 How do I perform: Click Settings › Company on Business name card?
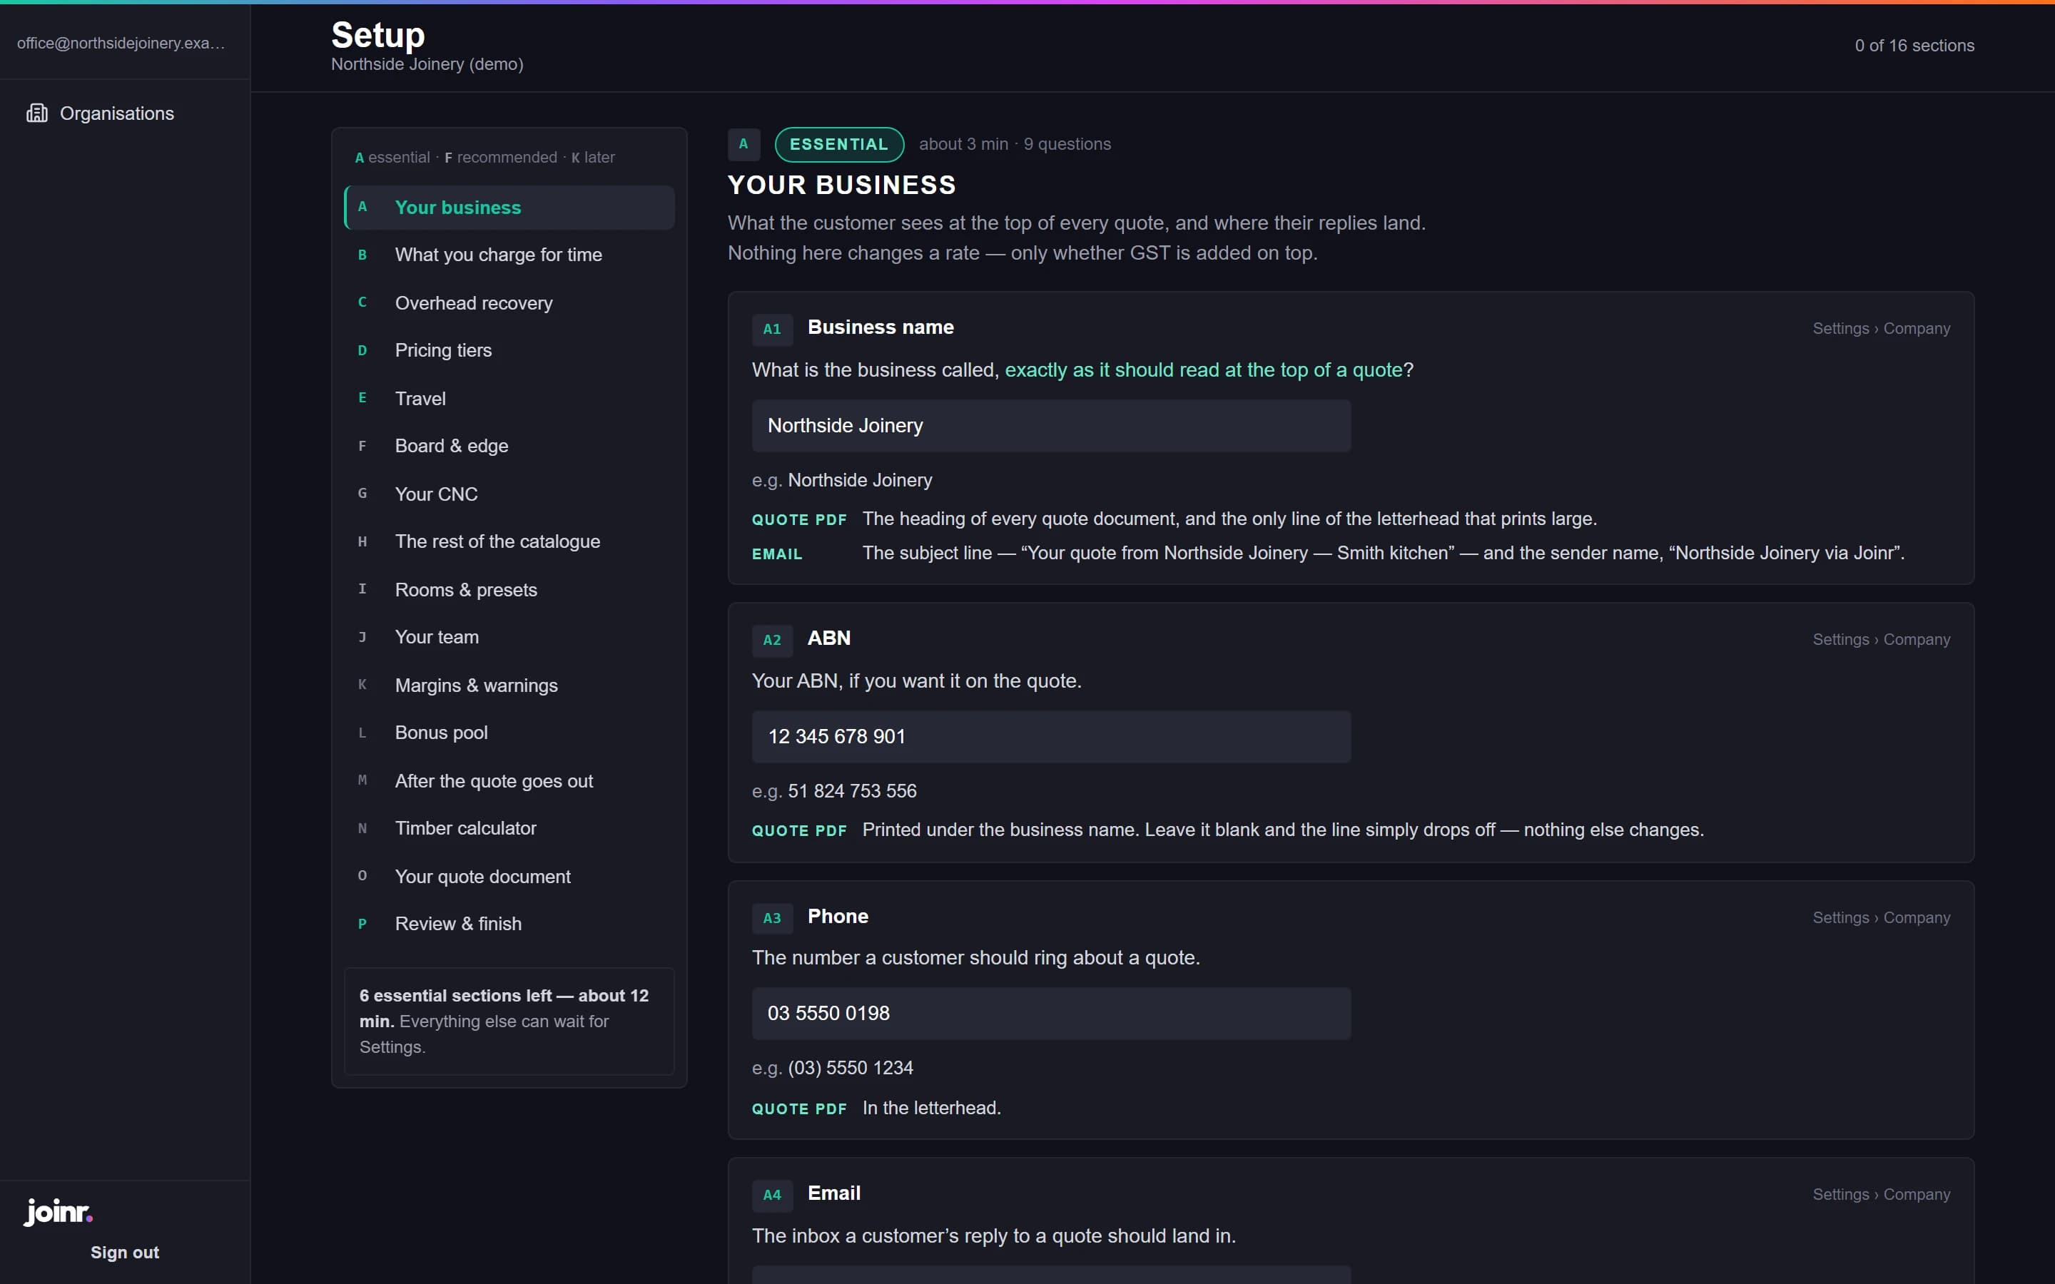(x=1881, y=329)
